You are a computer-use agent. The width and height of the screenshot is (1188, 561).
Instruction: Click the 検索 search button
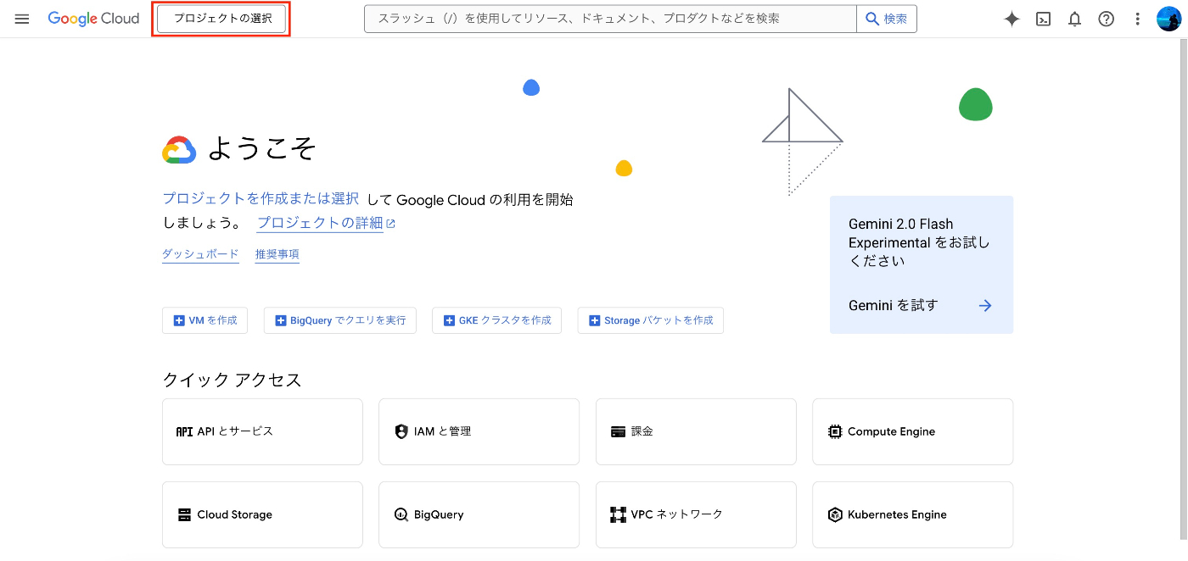click(x=887, y=19)
